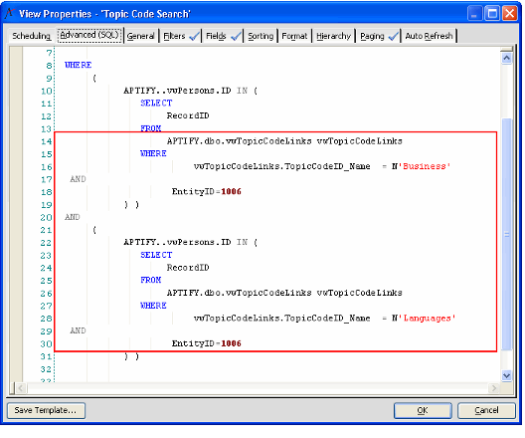Screen dimensions: 525x438
Task: Click the horizontal scrollbar left arrow
Action: click(21, 388)
